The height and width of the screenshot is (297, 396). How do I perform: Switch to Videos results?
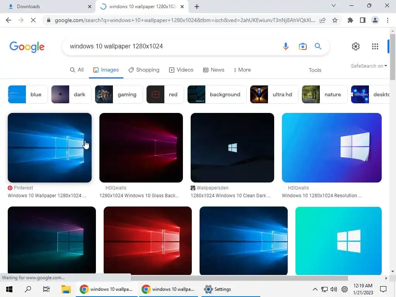pyautogui.click(x=181, y=70)
